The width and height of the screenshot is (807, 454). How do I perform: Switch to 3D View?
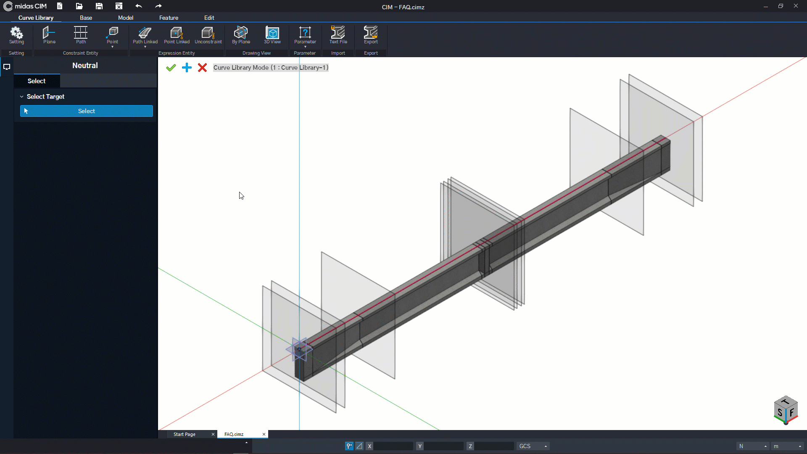pyautogui.click(x=272, y=35)
